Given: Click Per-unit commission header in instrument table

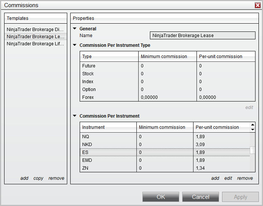Looking at the screenshot, I should click(222, 127).
